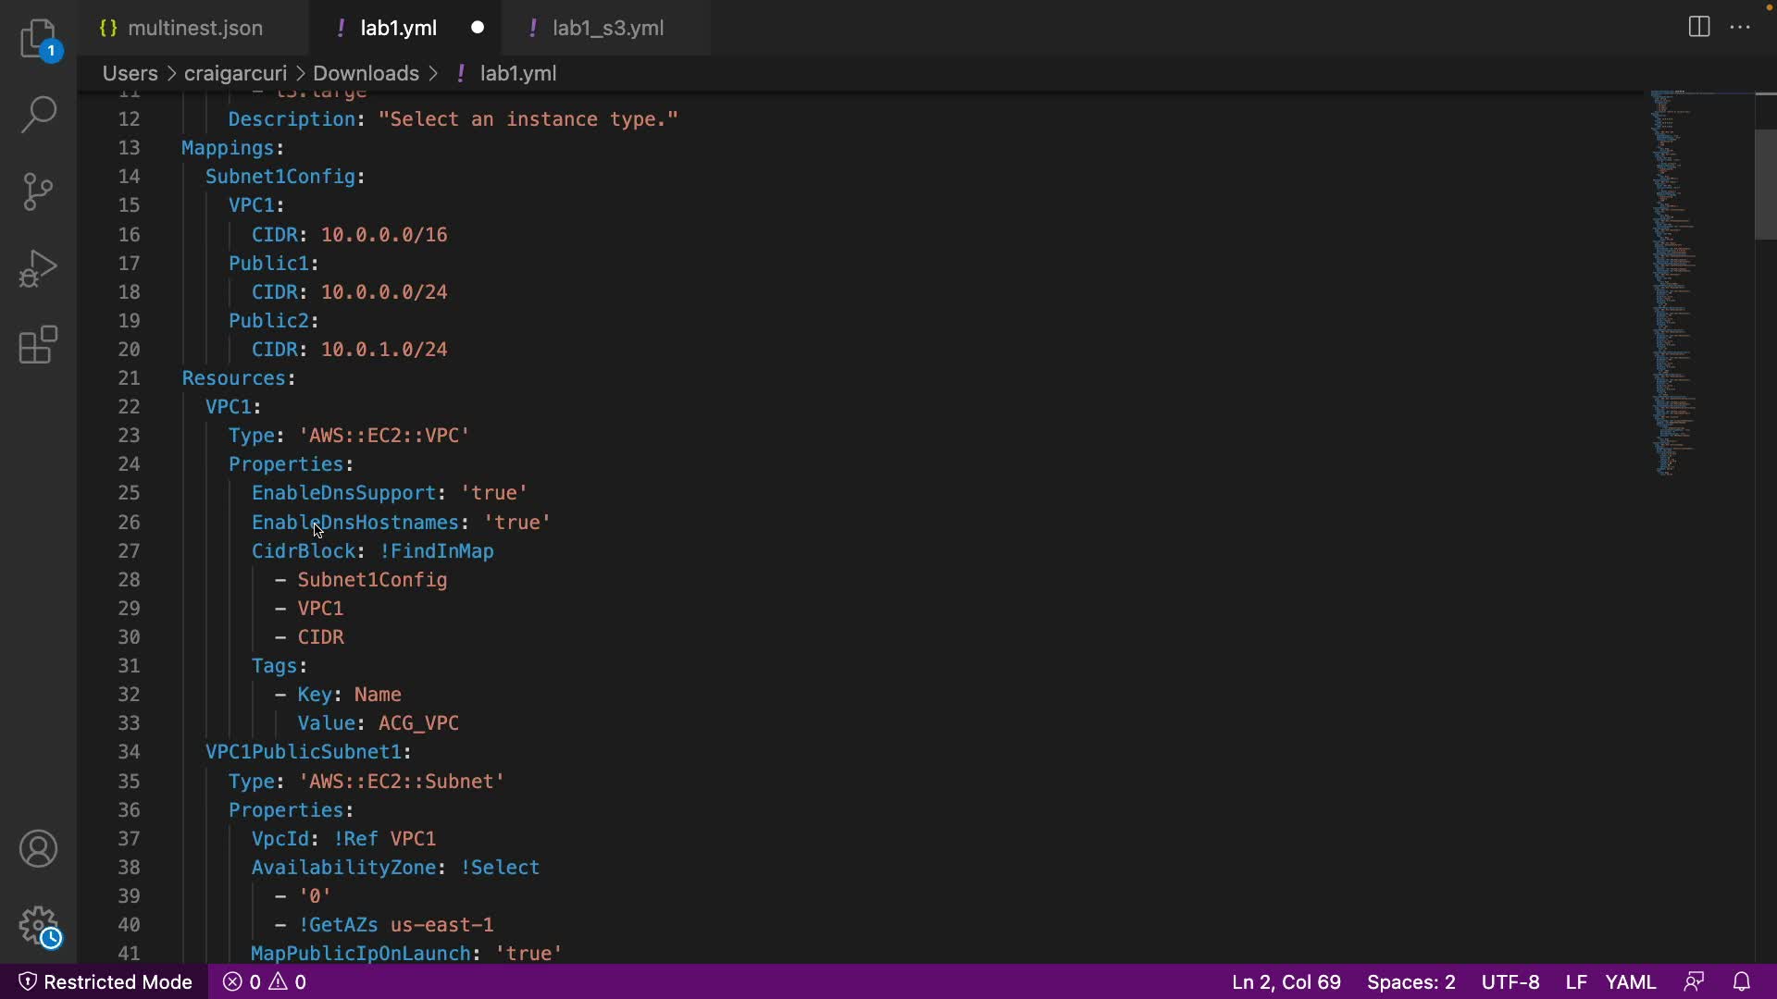The image size is (1777, 999).
Task: Switch to the multinest.json tab
Action: pos(194,28)
